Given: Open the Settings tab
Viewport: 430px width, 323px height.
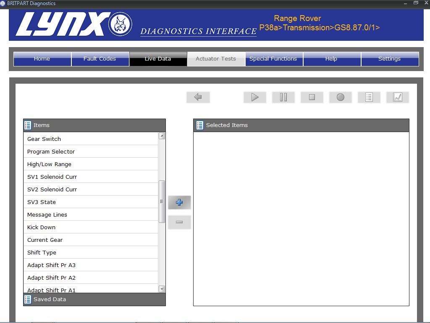Looking at the screenshot, I should point(390,59).
